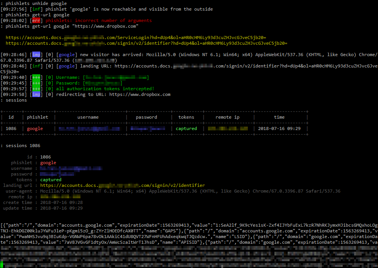Click the blurred remote ip cell in the sessions table

pyautogui.click(x=228, y=129)
